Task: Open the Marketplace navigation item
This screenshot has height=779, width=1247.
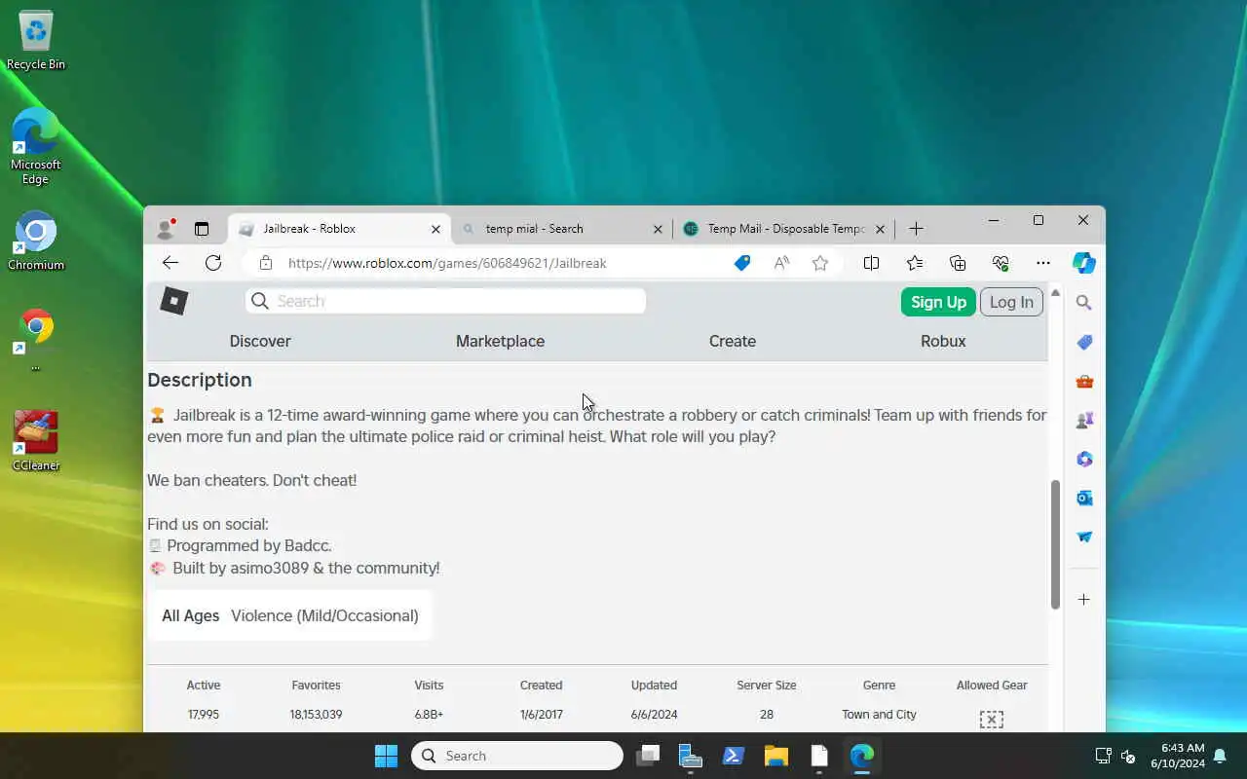Action: coord(500,341)
